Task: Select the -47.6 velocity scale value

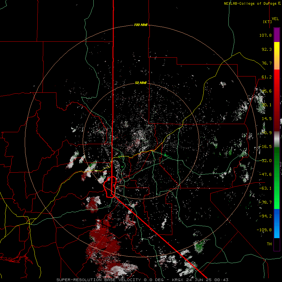Action: coord(265,175)
